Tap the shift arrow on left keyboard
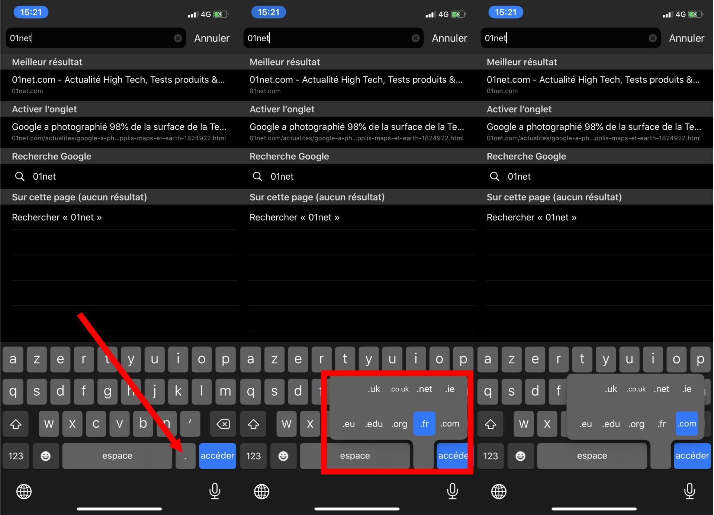The height and width of the screenshot is (515, 714). pyautogui.click(x=16, y=424)
